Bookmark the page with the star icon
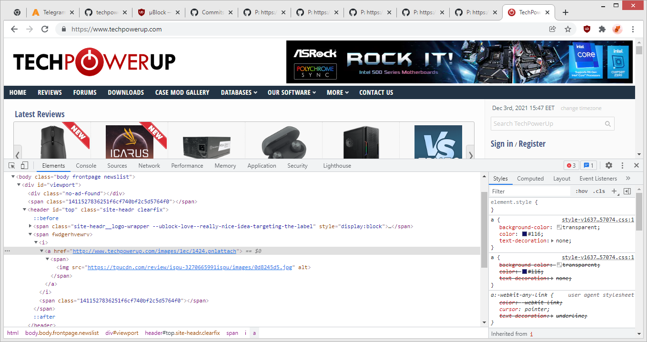 (x=568, y=29)
